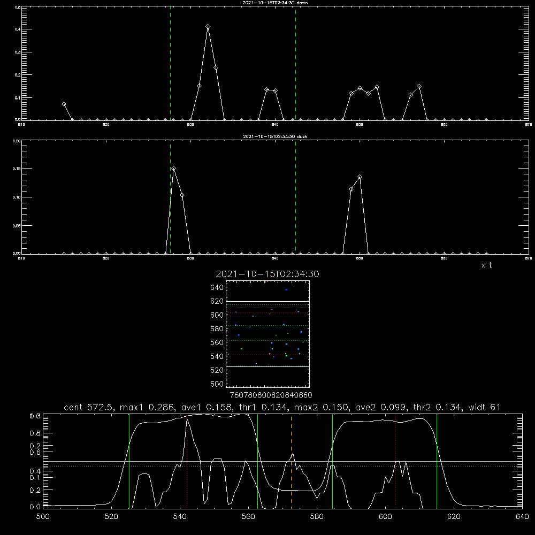Viewport: 535px width, 535px height.
Task: Select the highest diamond marker in the dusk plot
Action: (x=174, y=169)
